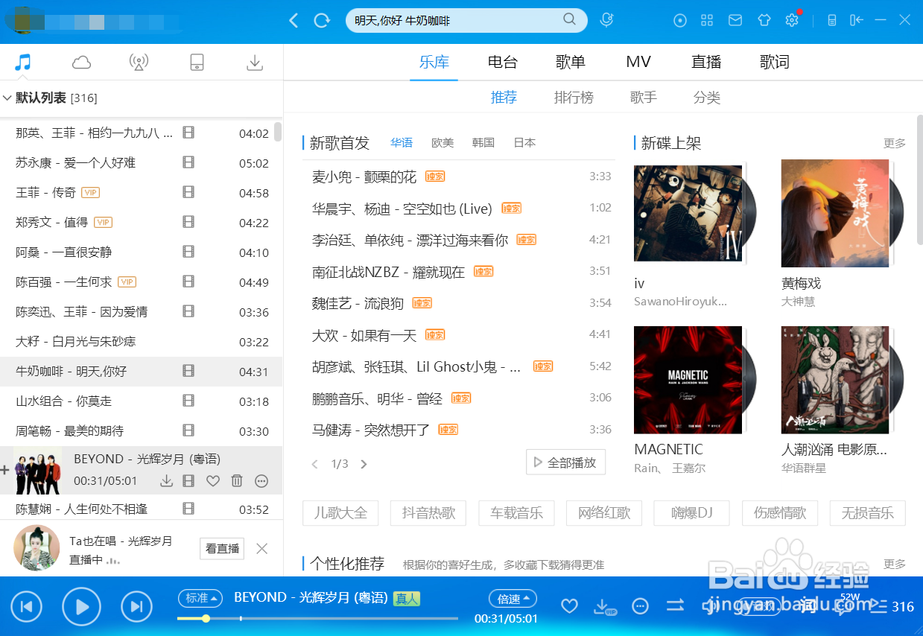923x636 pixels.
Task: Click the playlist vertical scrollbar
Action: point(278,132)
